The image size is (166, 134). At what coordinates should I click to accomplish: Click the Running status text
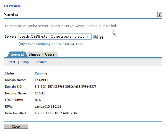tap(41, 73)
